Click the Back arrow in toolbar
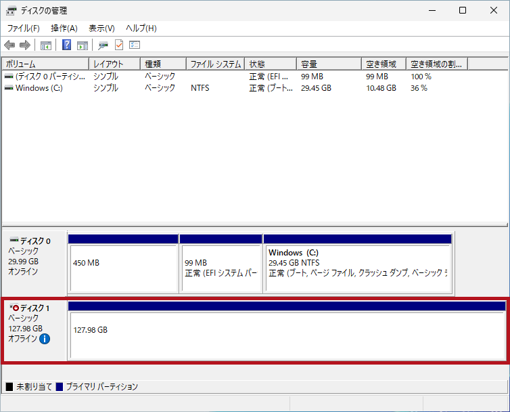The height and width of the screenshot is (412, 510). pos(9,45)
